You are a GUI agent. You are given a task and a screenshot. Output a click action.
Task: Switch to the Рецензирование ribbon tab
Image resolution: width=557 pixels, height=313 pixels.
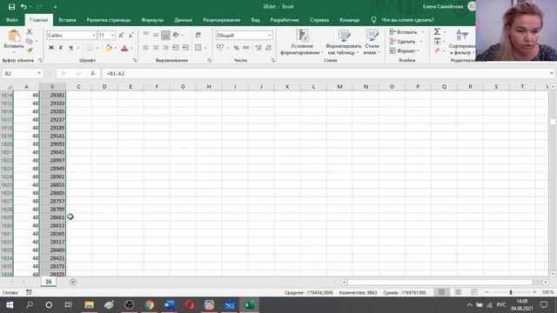tap(222, 20)
